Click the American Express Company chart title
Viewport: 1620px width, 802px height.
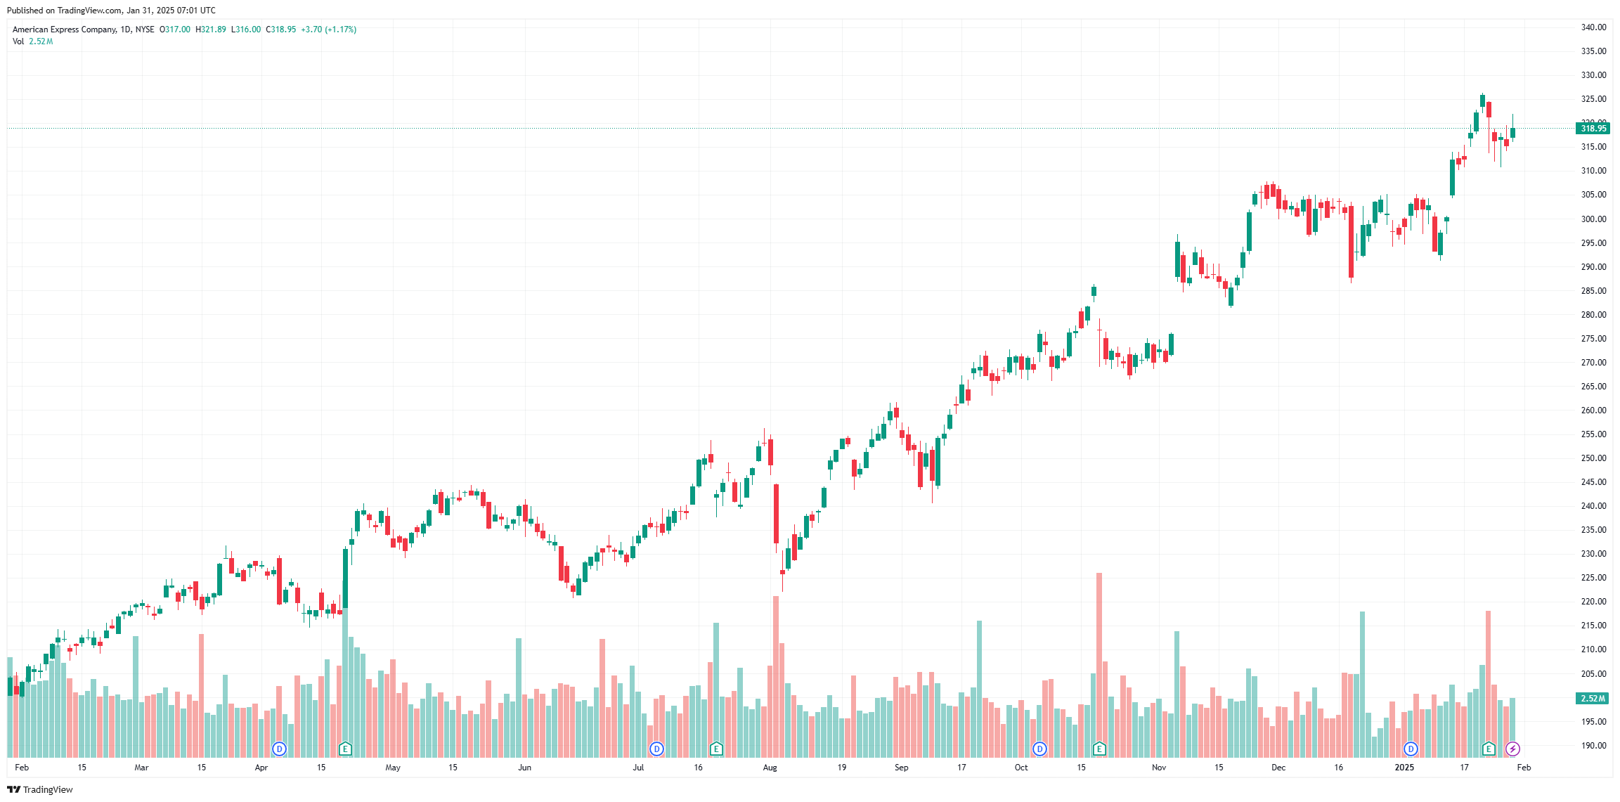pos(65,30)
